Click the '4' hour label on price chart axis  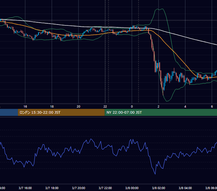point(185,107)
